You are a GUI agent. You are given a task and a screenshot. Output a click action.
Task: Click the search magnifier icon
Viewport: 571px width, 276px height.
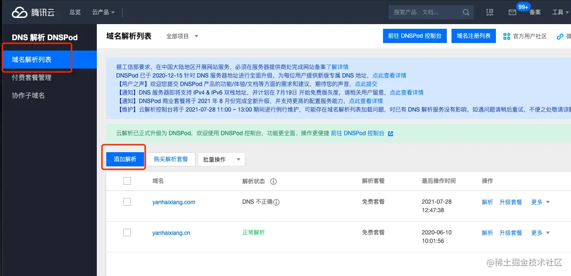pyautogui.click(x=466, y=12)
